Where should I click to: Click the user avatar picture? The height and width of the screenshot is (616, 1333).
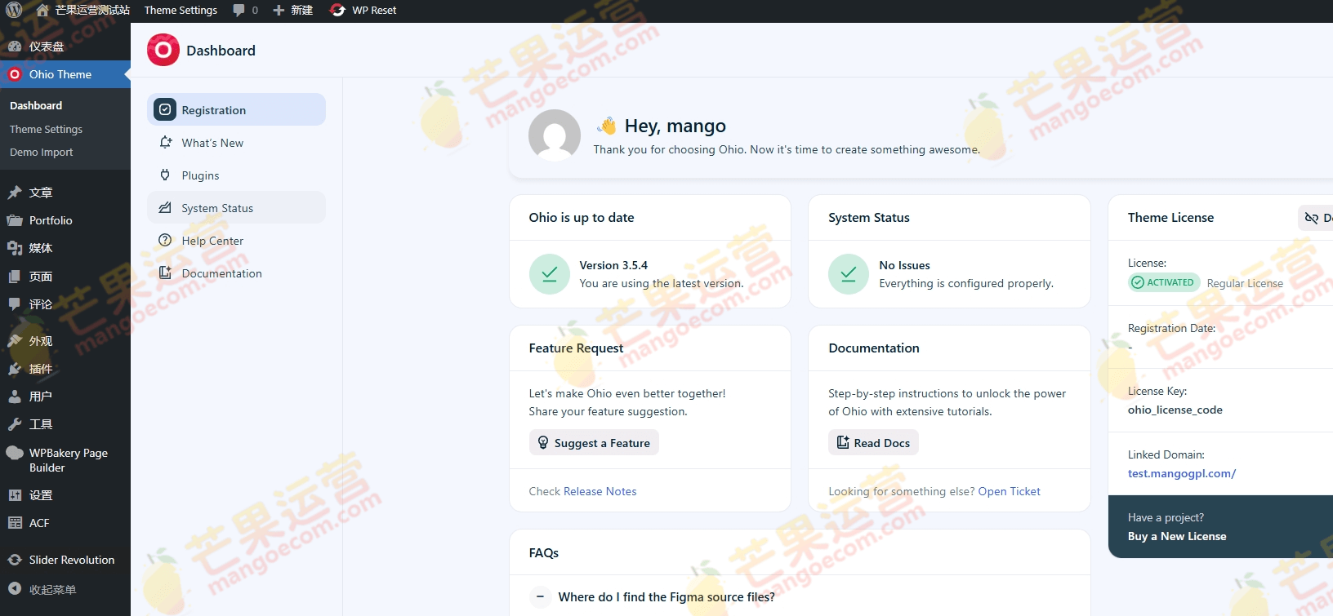555,135
